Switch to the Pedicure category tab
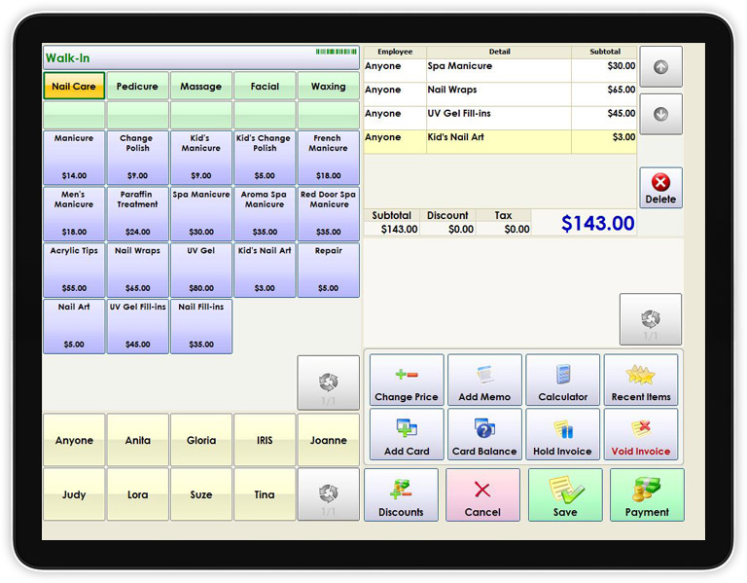 137,87
